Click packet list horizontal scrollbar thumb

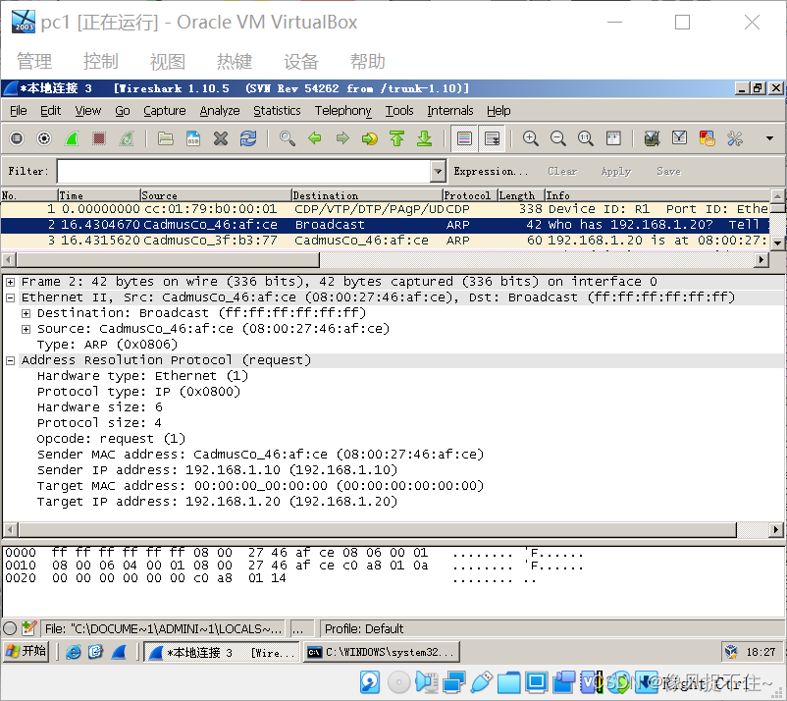(x=168, y=260)
